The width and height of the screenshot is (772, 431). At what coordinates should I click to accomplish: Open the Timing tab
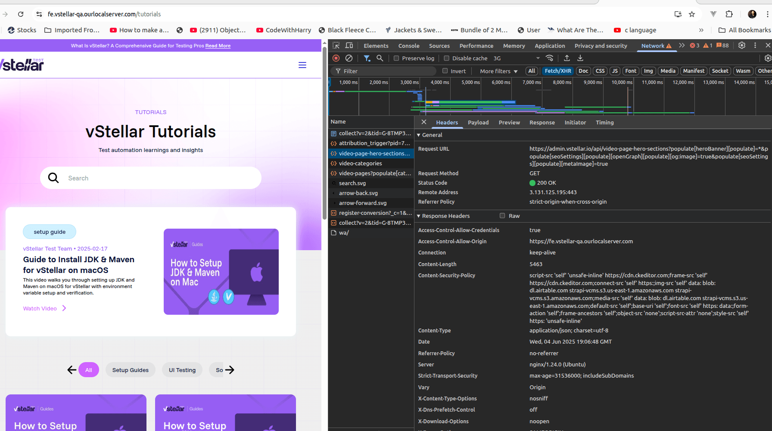(x=604, y=122)
